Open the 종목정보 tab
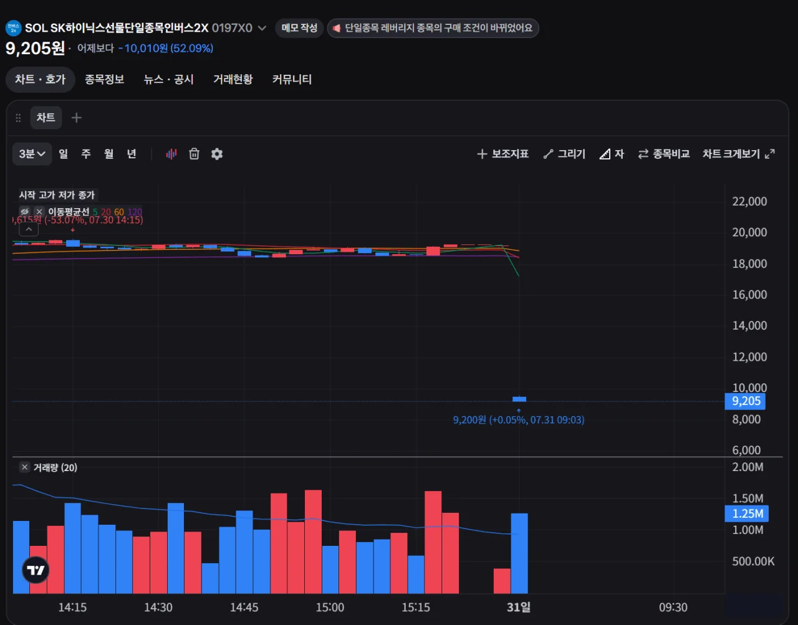The height and width of the screenshot is (625, 798). point(105,80)
